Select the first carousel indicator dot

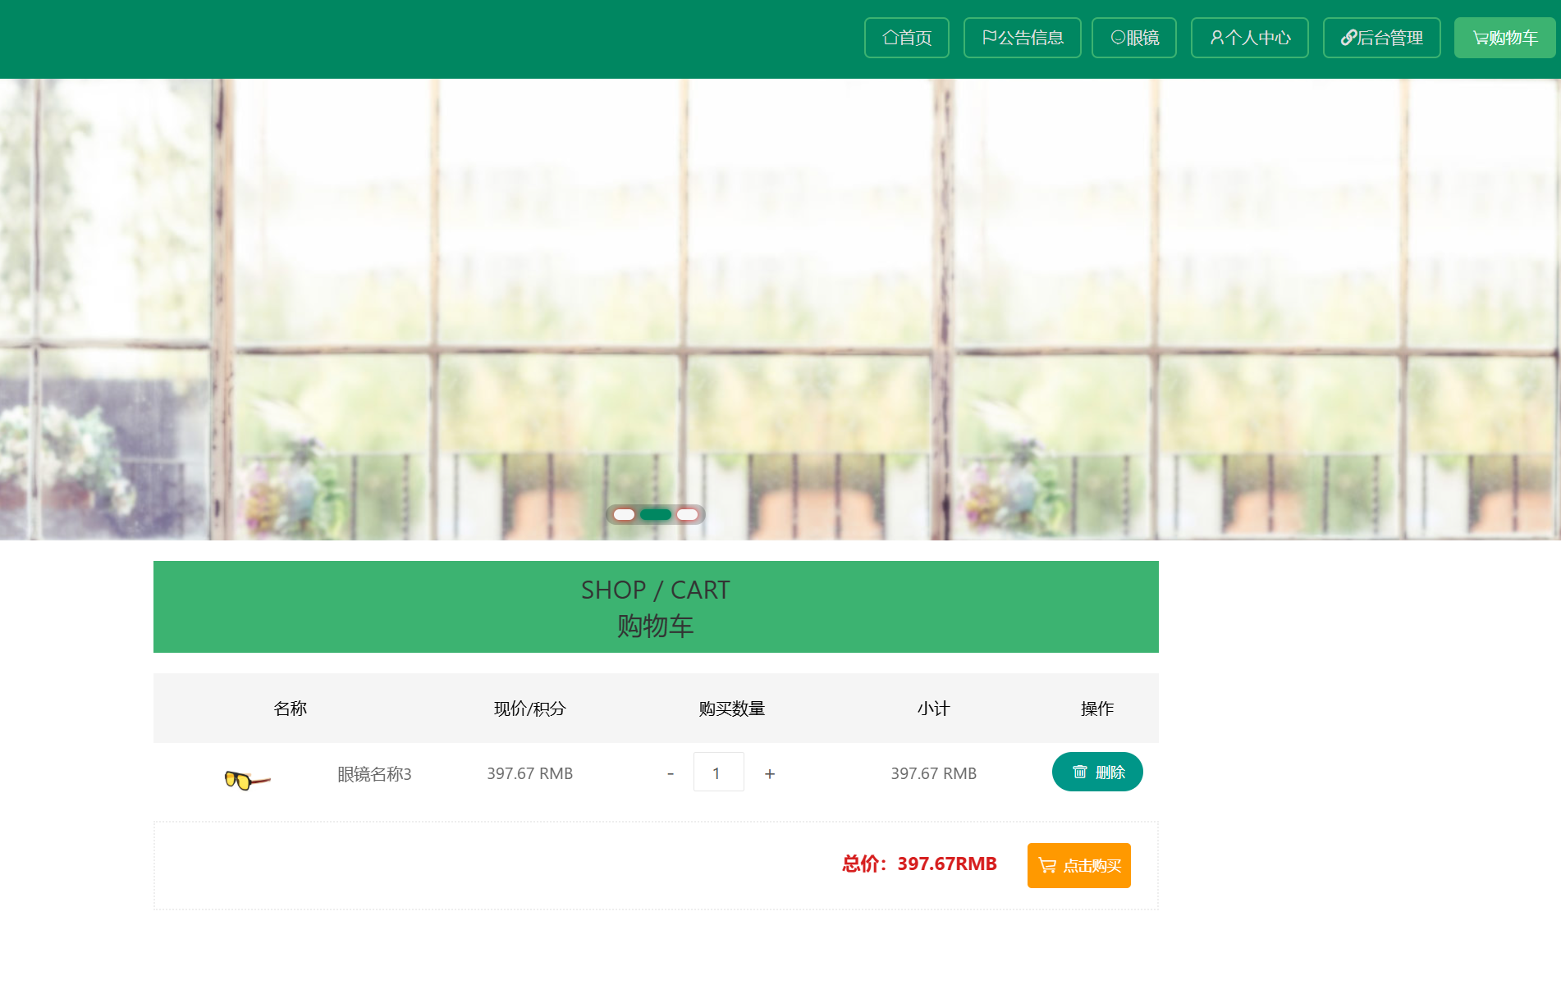point(624,515)
